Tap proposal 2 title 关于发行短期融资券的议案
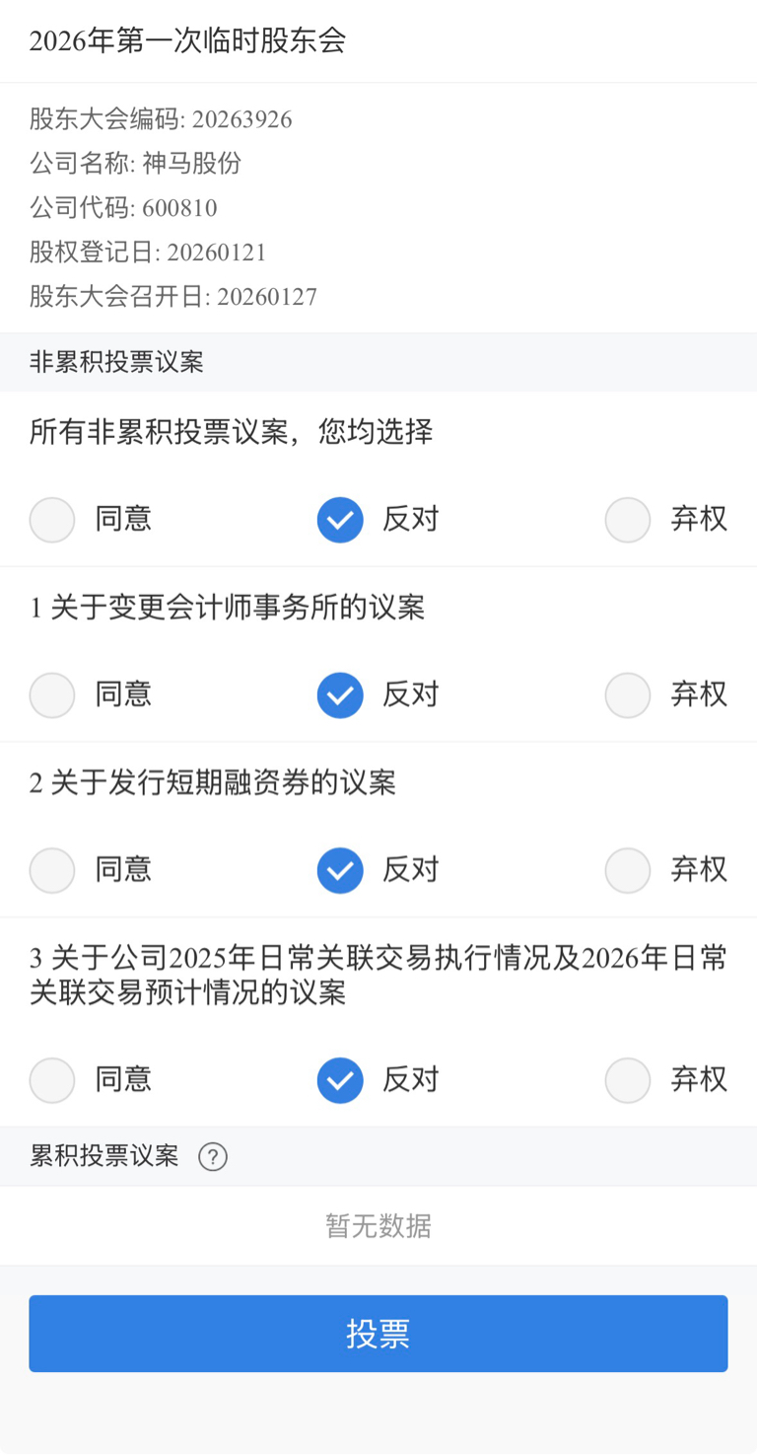This screenshot has width=758, height=1455. point(213,783)
